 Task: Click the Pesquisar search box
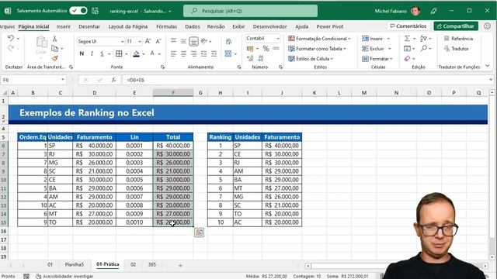point(250,11)
